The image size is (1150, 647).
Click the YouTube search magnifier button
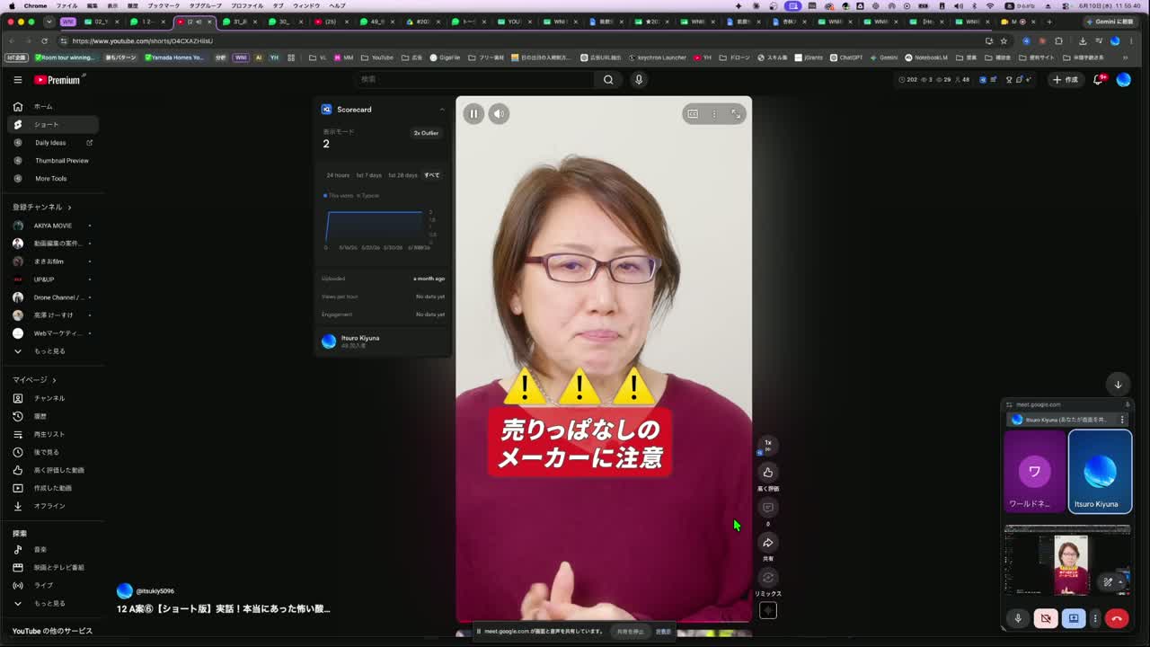pyautogui.click(x=608, y=79)
